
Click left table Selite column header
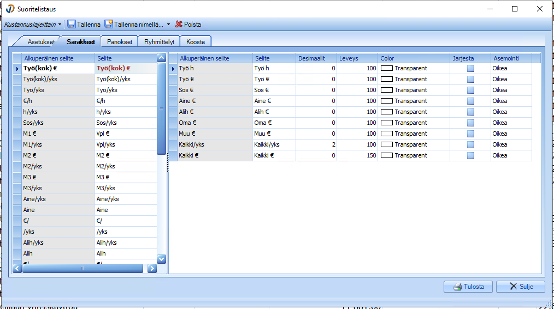pyautogui.click(x=126, y=58)
